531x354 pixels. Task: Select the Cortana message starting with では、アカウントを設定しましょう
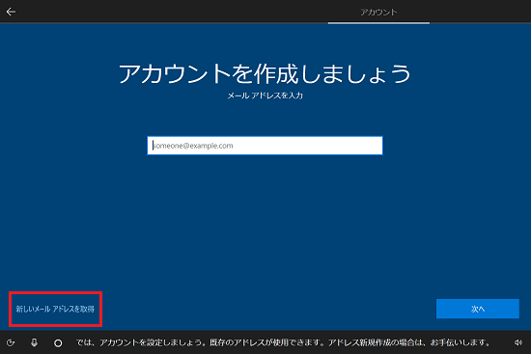click(x=283, y=342)
